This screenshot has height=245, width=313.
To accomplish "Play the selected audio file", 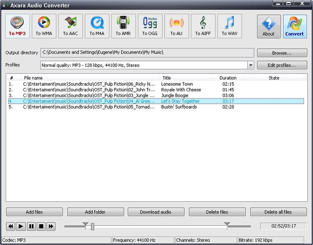I will (21, 226).
